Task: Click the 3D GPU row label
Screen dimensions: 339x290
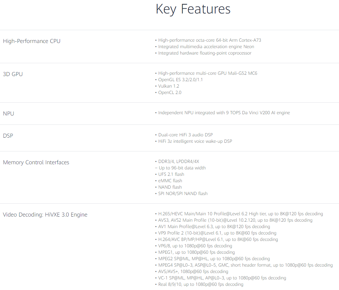Action: point(13,74)
